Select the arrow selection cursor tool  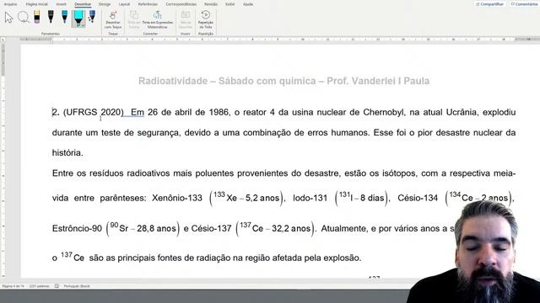(8, 18)
